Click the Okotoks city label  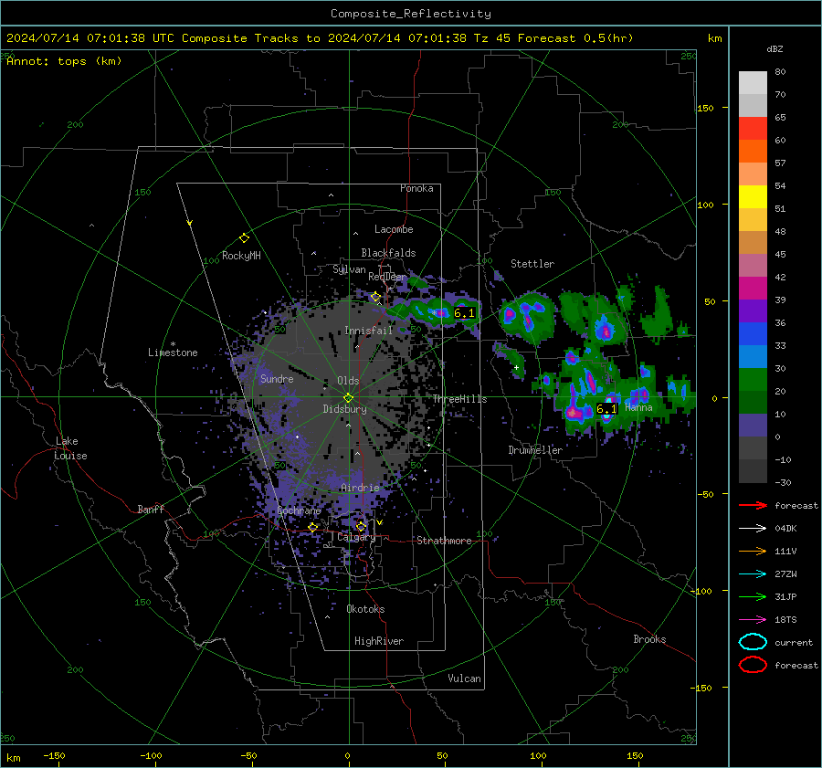(x=365, y=609)
